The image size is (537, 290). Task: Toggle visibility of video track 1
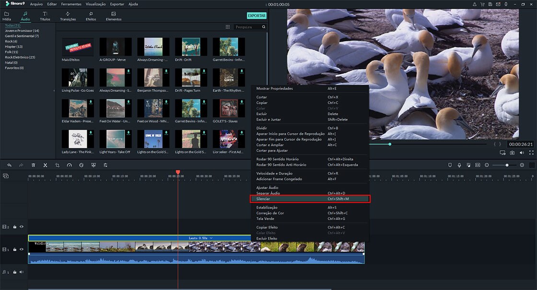[x=22, y=249]
